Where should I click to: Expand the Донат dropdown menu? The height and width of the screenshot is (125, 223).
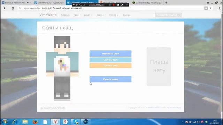[x=88, y=15]
